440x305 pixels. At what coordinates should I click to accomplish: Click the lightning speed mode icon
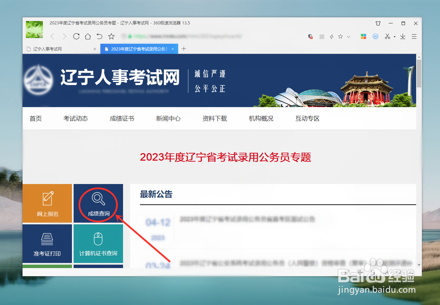[332, 37]
